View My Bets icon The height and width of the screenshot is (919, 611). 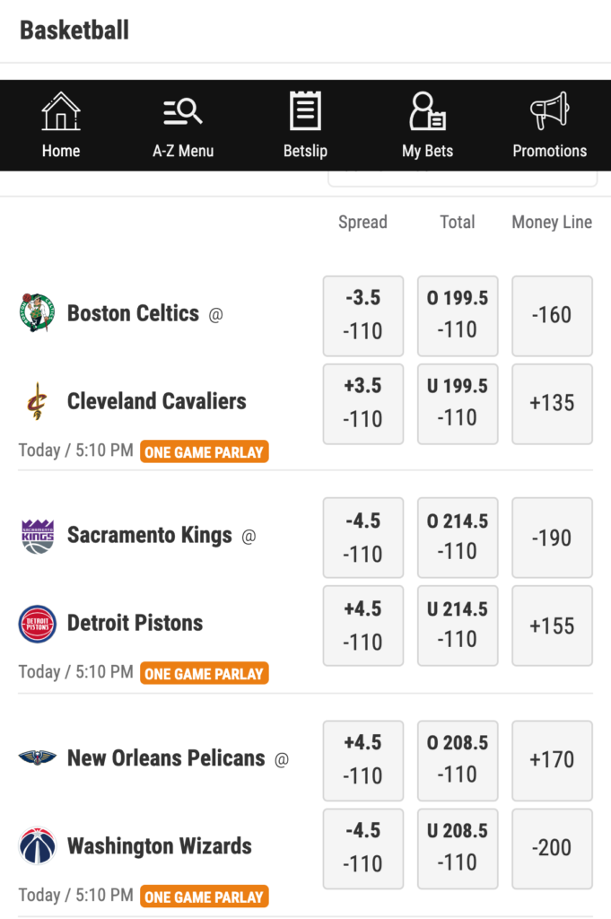pyautogui.click(x=427, y=112)
